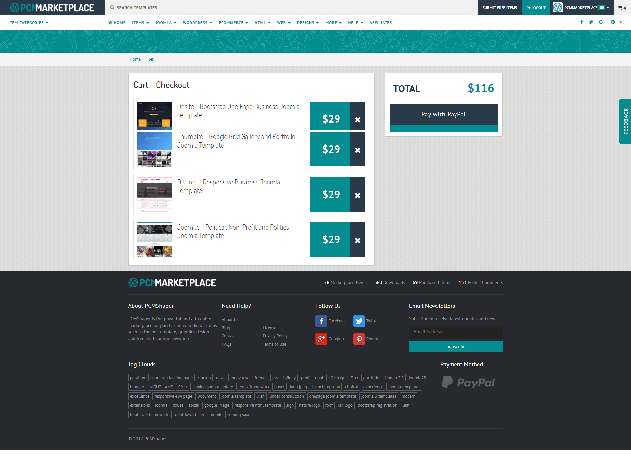The image size is (631, 465).
Task: Open the FAQs footer link
Action: (226, 344)
